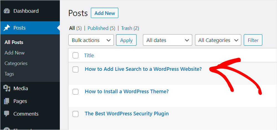
Task: Toggle the select-all checkbox beside Title
Action: point(75,56)
